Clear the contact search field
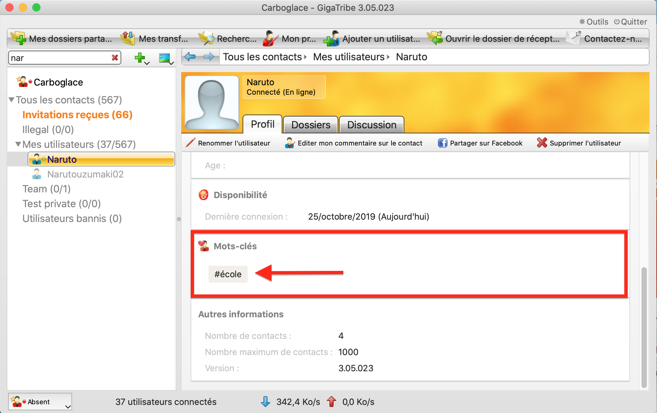657x413 pixels. tap(115, 58)
